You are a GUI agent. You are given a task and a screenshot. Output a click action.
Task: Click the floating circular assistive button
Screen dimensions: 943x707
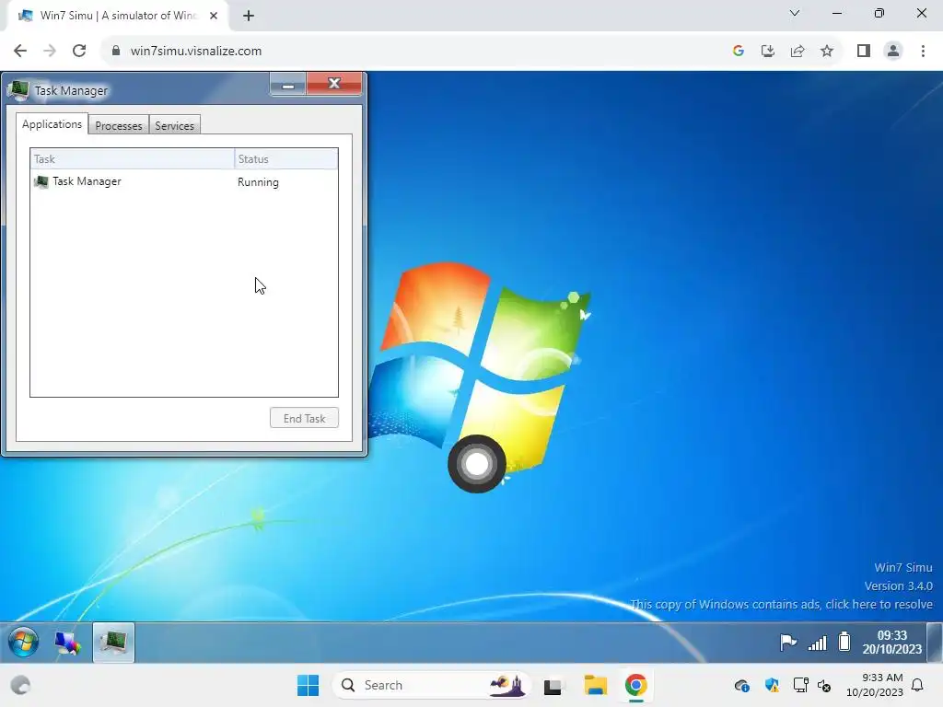click(477, 464)
